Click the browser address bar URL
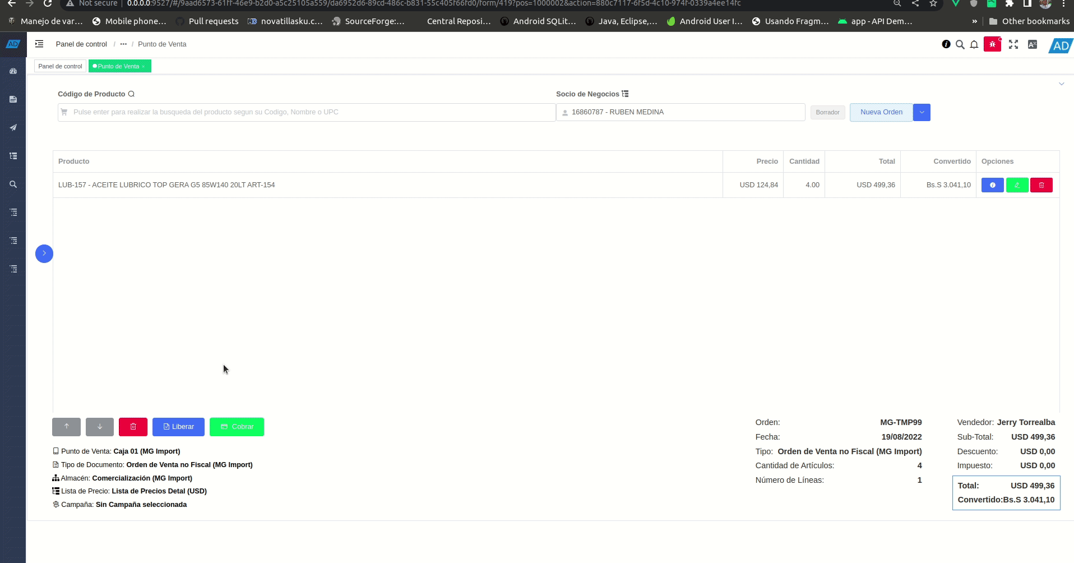 click(x=434, y=3)
